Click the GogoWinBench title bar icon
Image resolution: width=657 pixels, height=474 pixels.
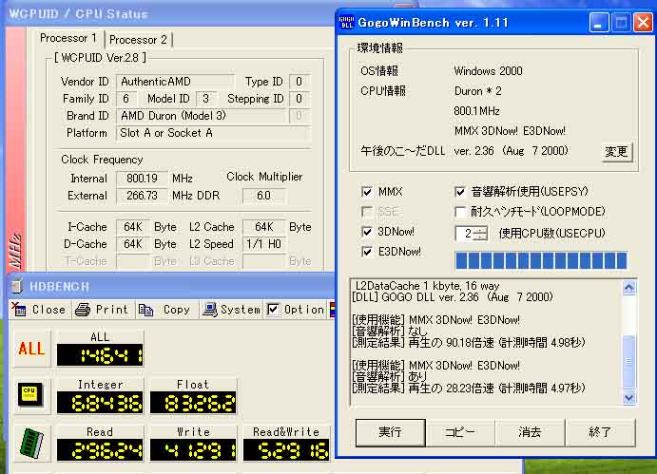(x=346, y=22)
